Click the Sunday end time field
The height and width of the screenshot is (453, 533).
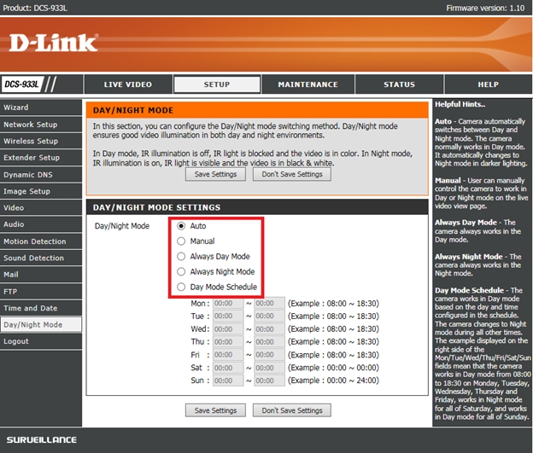269,380
